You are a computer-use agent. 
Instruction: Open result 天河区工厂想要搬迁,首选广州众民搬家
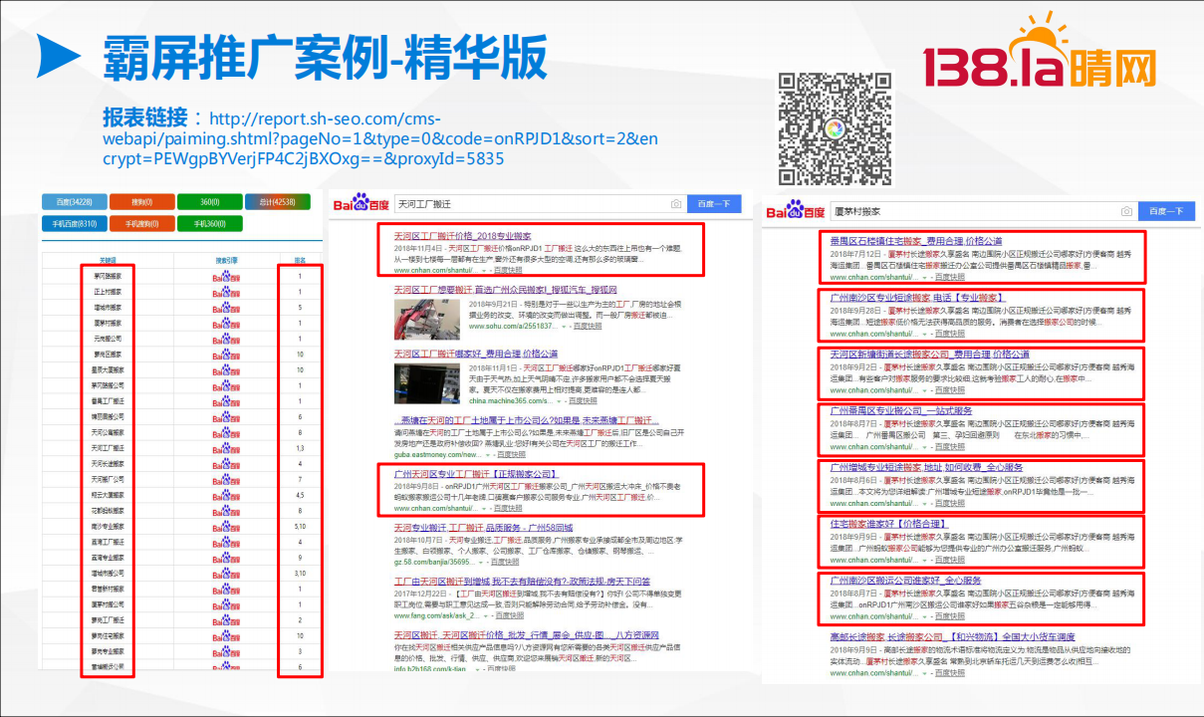505,289
